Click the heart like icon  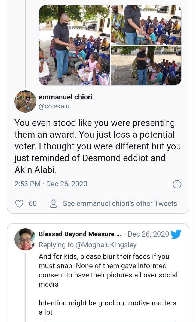[19, 203]
